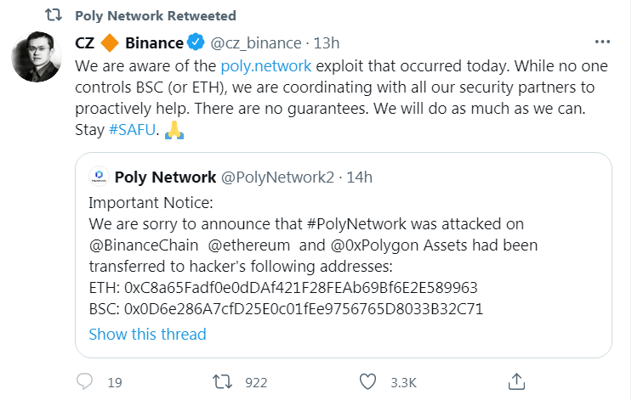Open the three-dot more options menu
This screenshot has height=400, width=632.
pos(602,42)
